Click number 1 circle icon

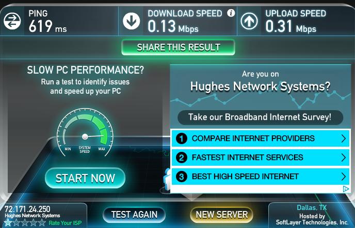(x=182, y=138)
